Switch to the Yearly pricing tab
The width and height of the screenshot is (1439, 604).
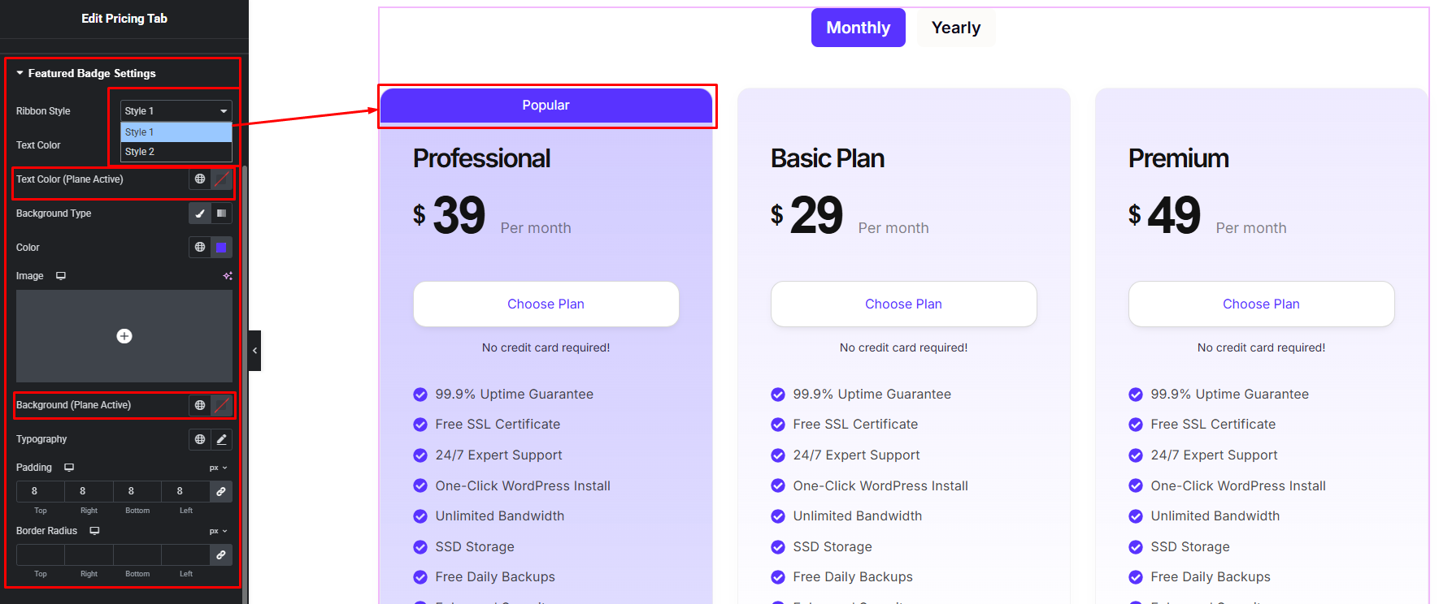click(955, 28)
